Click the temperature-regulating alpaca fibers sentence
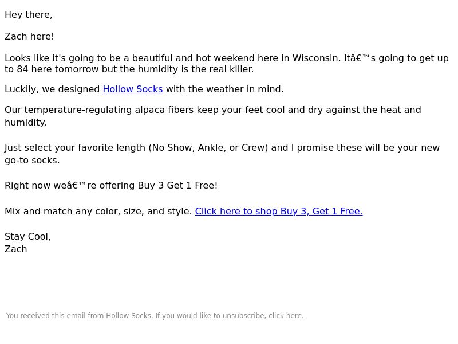The height and width of the screenshot is (344, 458). tap(212, 116)
